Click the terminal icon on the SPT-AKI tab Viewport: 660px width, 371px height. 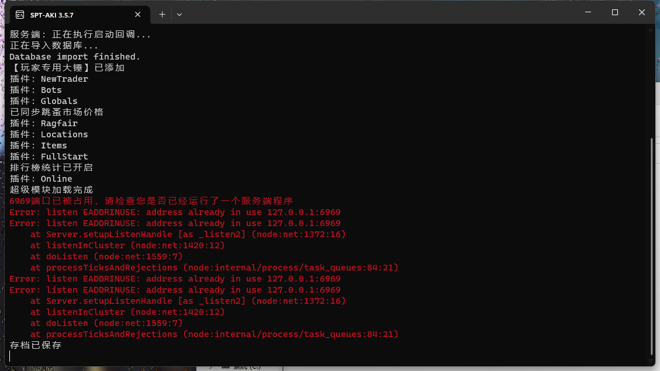coord(20,15)
